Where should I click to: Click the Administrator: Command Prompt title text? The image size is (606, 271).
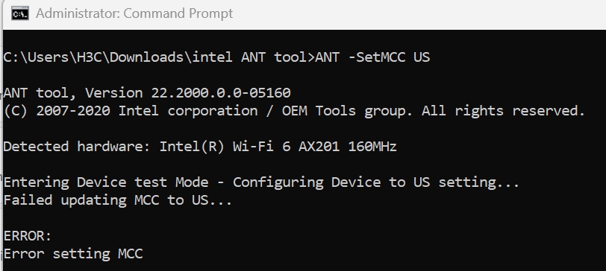tap(134, 13)
